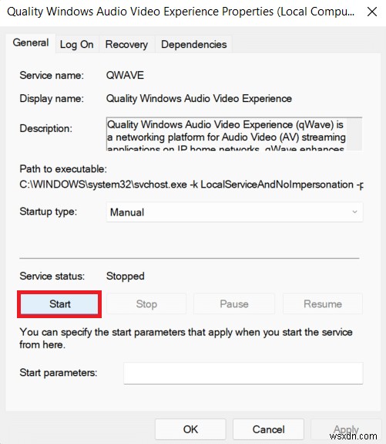
Task: Close the properties dialog with X
Action: pyautogui.click(x=372, y=12)
